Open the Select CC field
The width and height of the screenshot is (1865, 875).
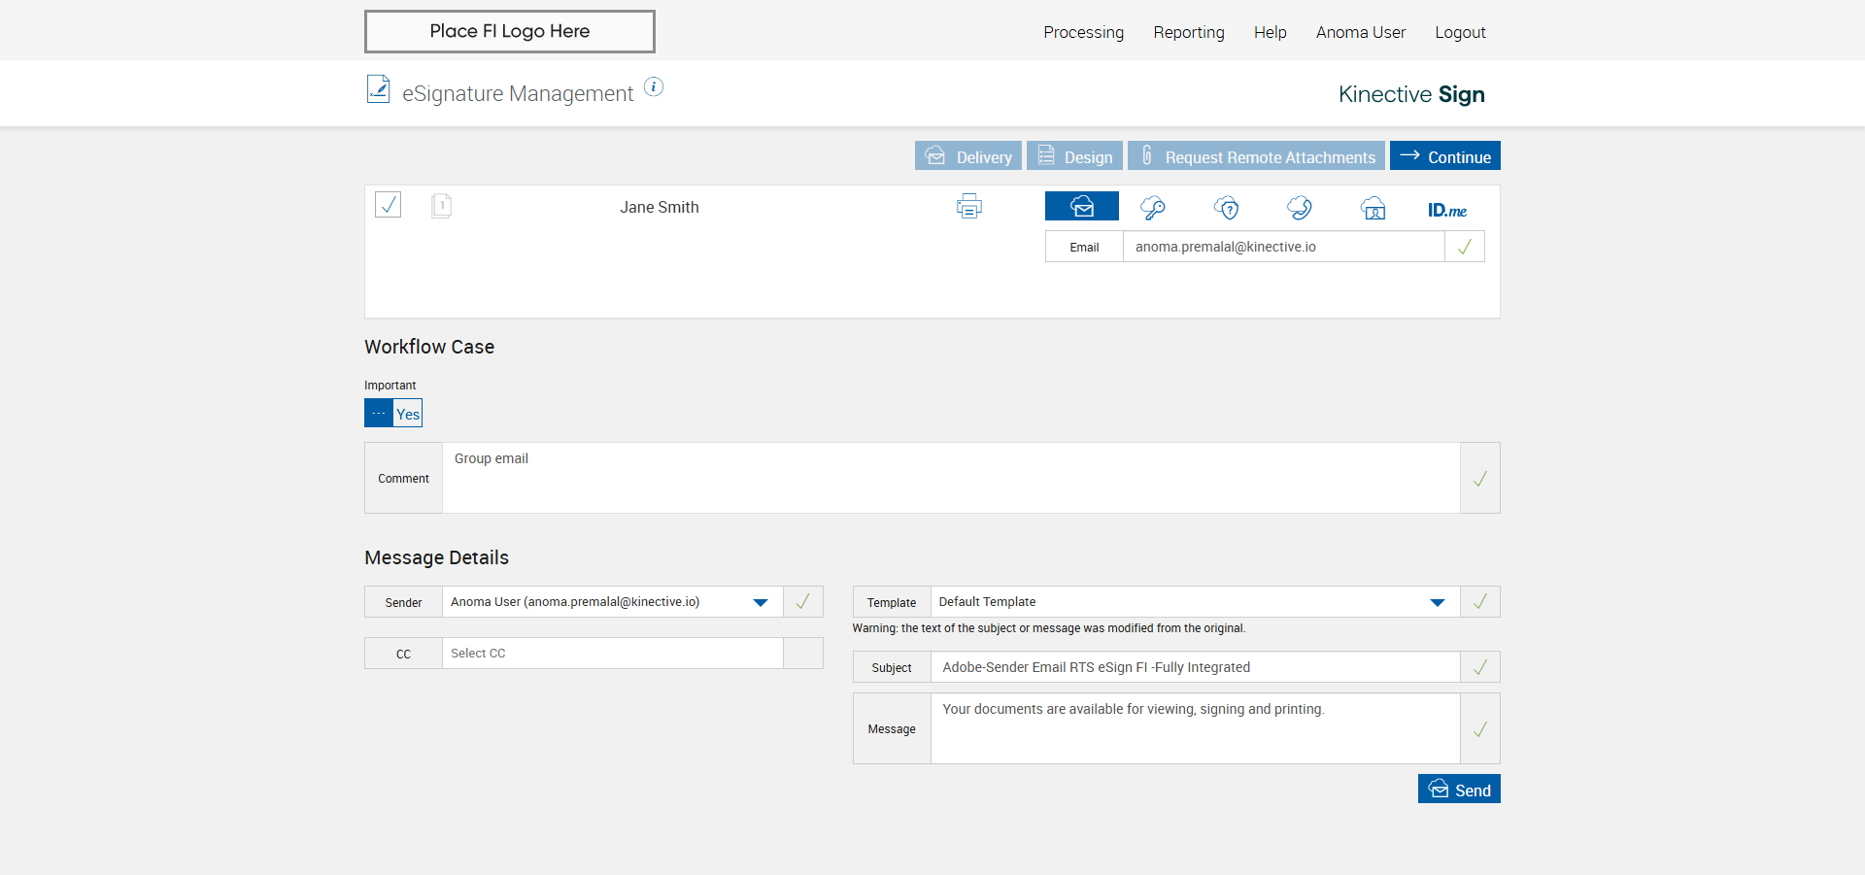[x=612, y=654]
